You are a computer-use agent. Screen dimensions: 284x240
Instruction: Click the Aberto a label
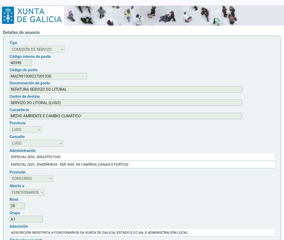pyautogui.click(x=17, y=186)
